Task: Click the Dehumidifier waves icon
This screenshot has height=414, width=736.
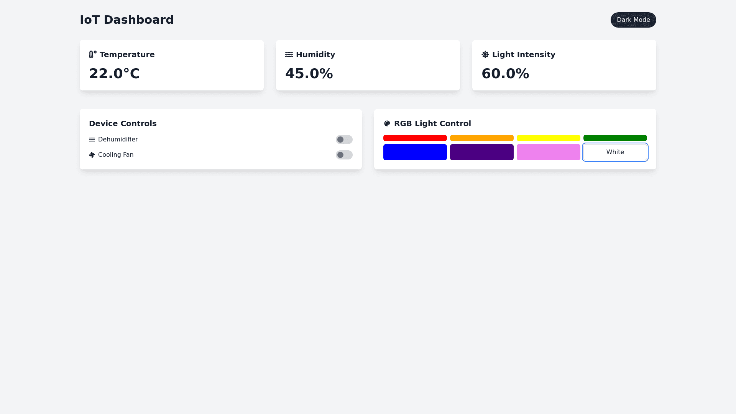Action: 92,140
